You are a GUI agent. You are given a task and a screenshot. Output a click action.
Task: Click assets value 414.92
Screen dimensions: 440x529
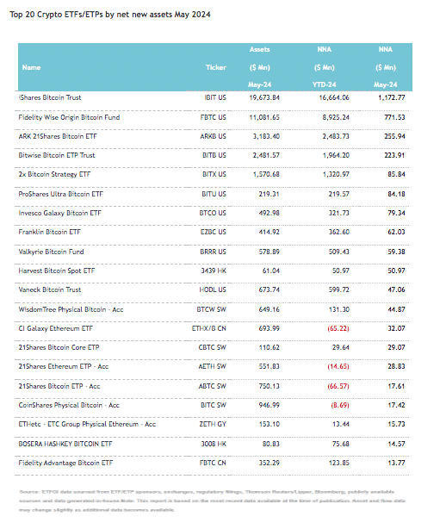(x=269, y=232)
